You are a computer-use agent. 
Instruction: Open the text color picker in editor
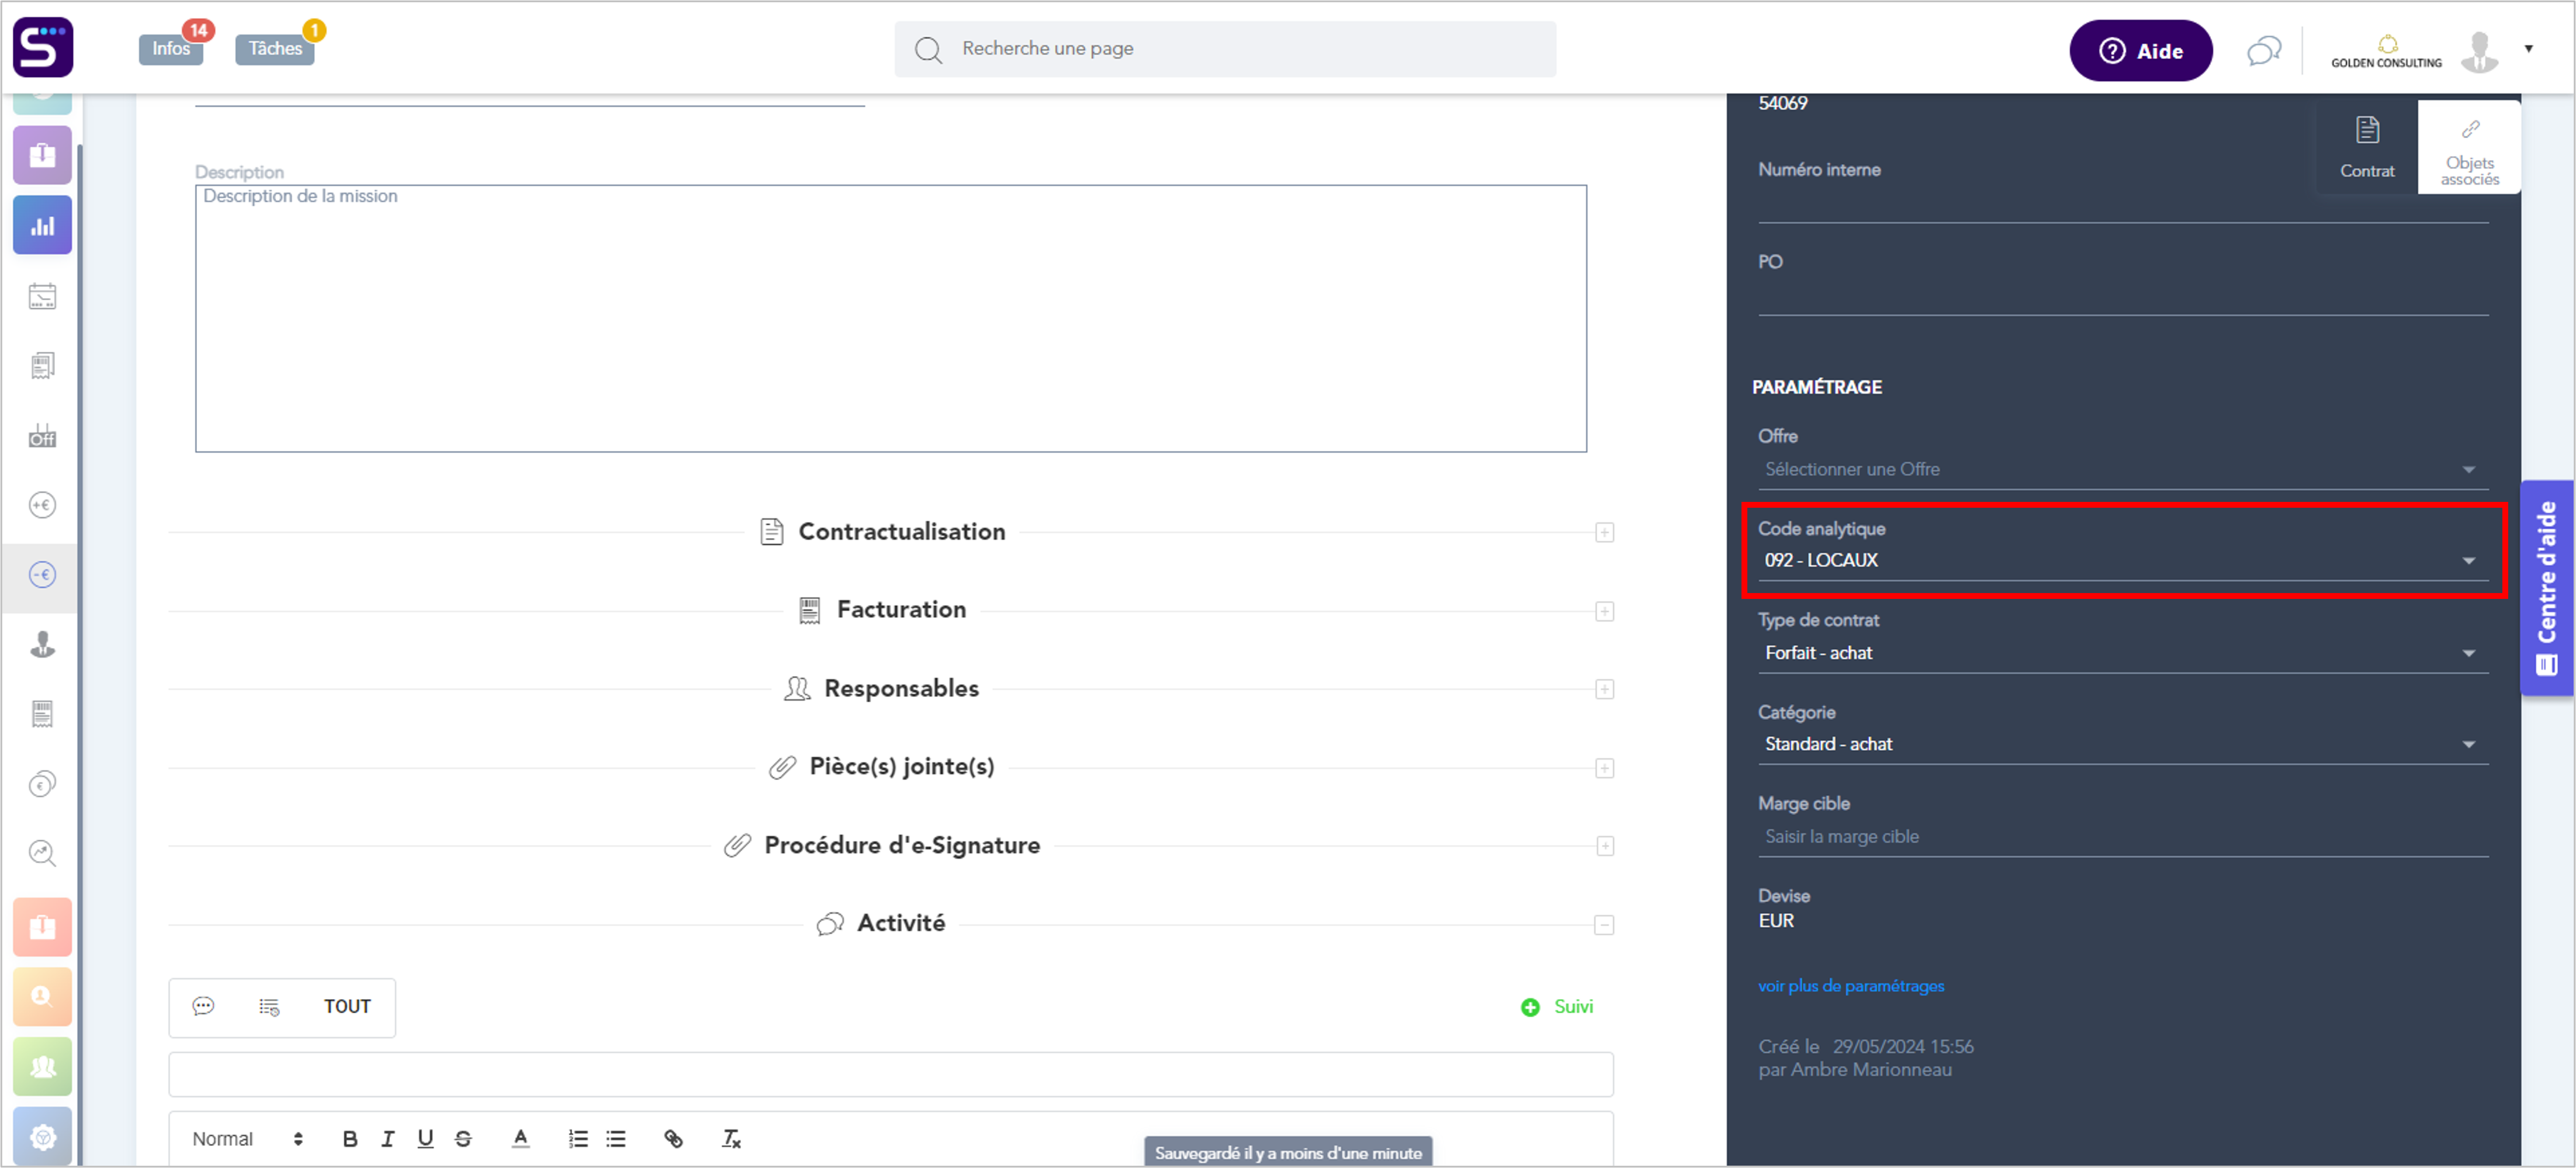point(520,1139)
